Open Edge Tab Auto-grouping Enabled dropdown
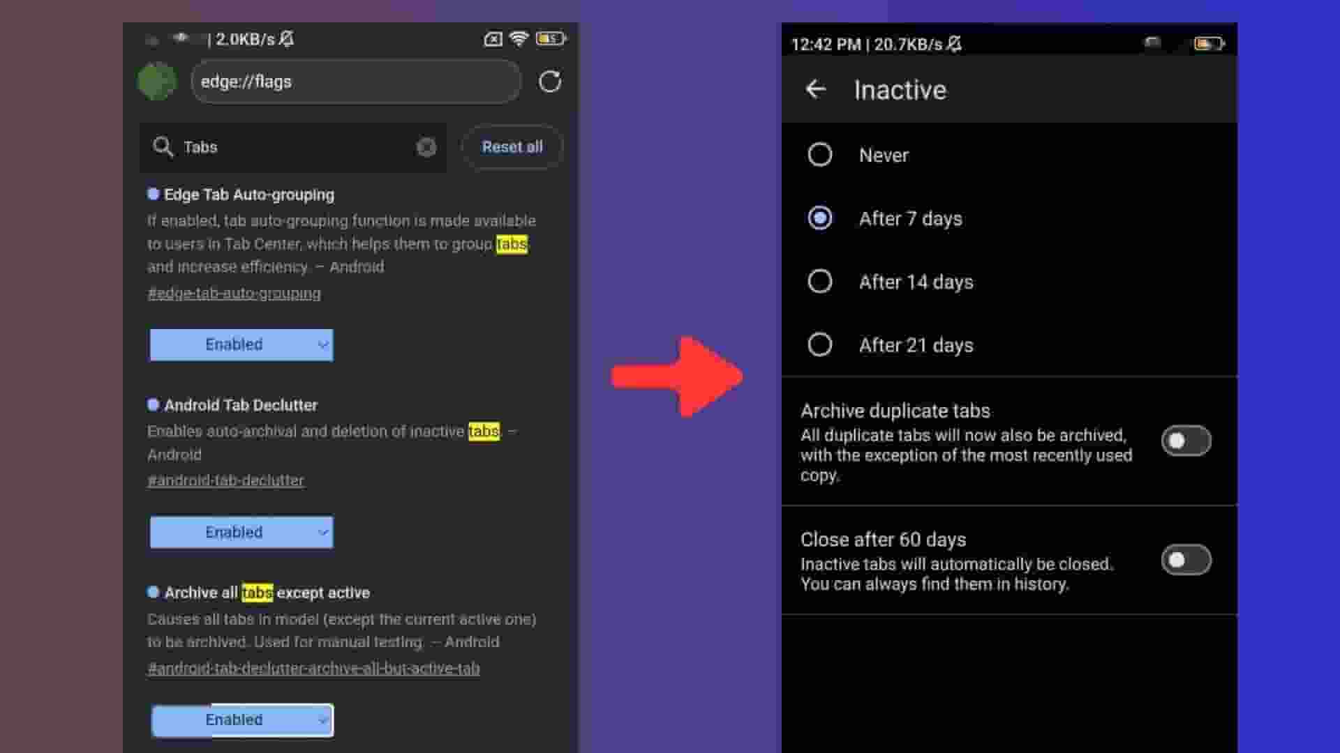 tap(241, 344)
